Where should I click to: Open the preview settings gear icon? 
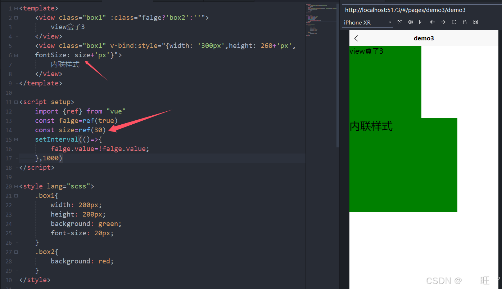point(411,22)
